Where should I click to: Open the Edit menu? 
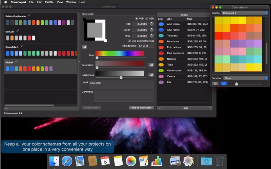tap(39, 2)
